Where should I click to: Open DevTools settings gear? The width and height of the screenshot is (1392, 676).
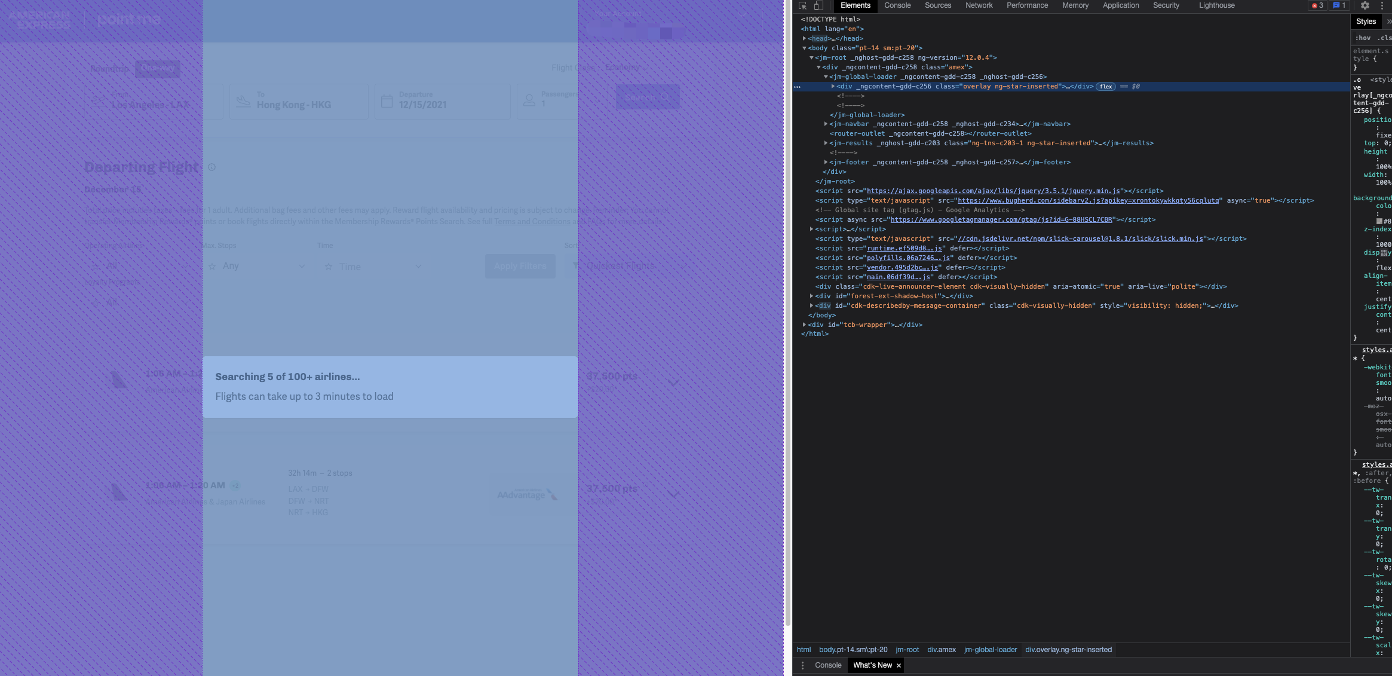(1365, 5)
